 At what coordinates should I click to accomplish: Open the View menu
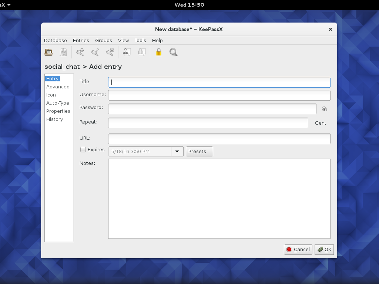(x=123, y=40)
